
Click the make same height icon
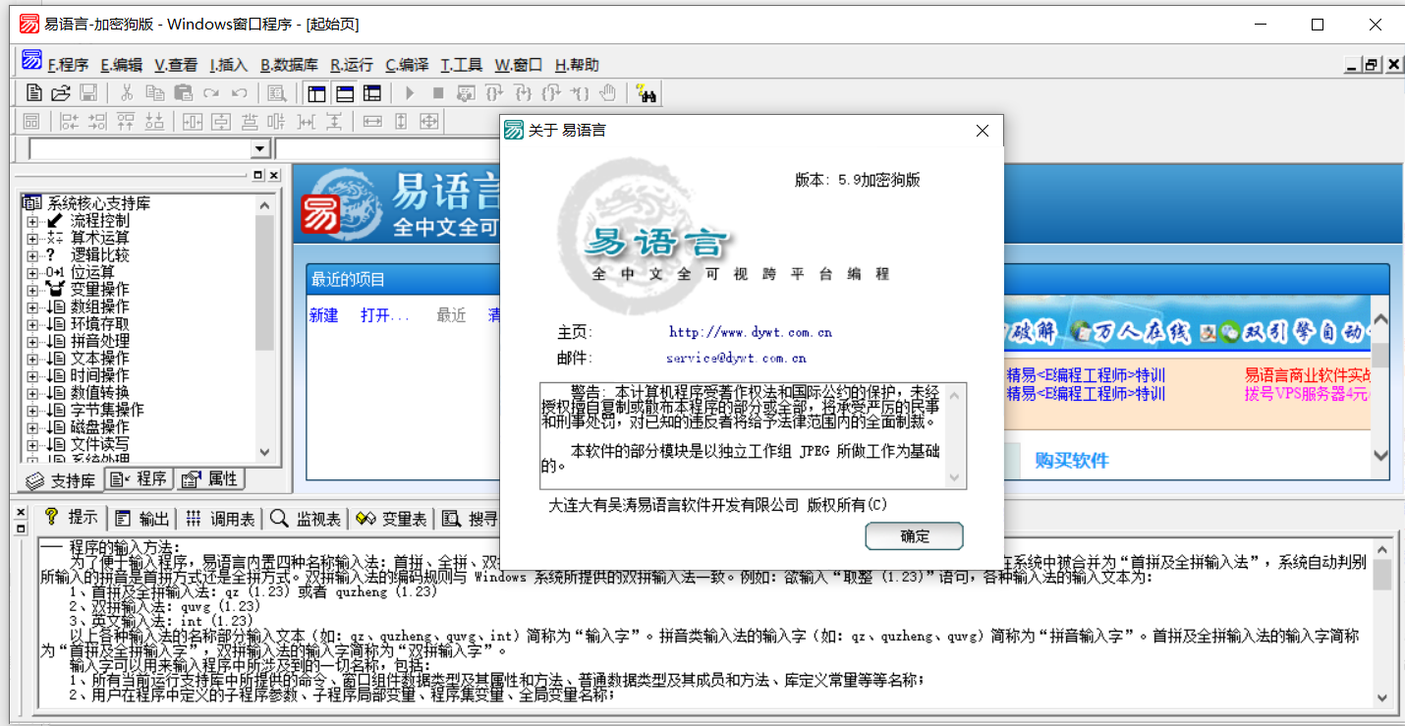click(401, 122)
